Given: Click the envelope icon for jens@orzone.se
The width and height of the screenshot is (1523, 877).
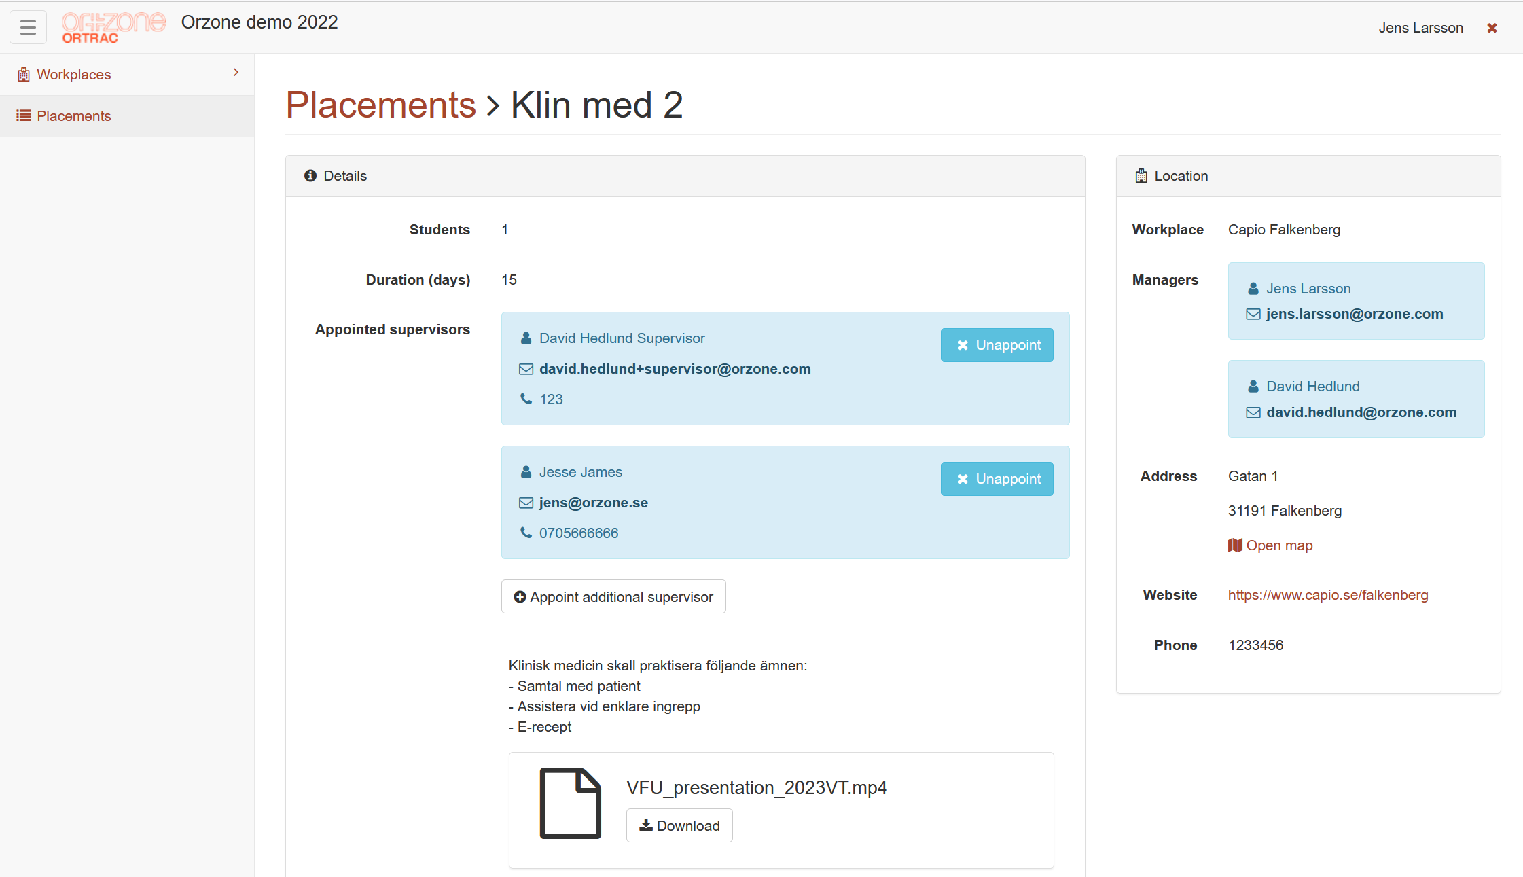Looking at the screenshot, I should pos(526,503).
